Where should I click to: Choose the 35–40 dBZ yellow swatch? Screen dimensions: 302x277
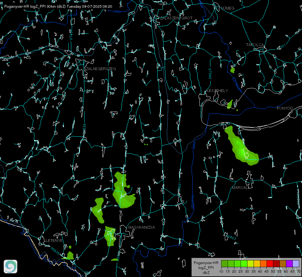click(257, 263)
